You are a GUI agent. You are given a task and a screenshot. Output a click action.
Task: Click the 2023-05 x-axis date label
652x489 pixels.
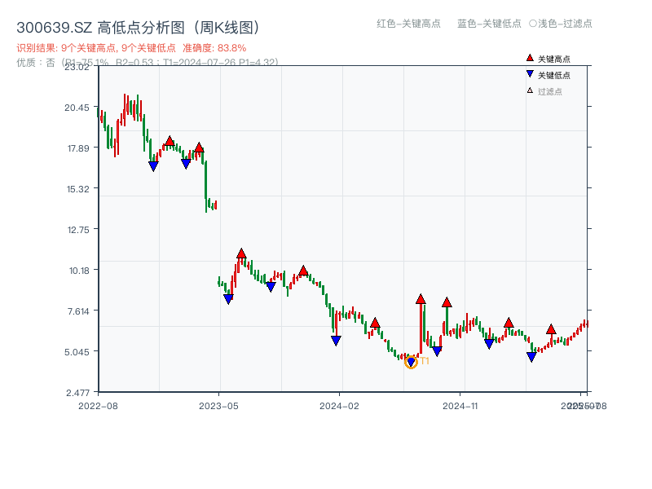[218, 405]
